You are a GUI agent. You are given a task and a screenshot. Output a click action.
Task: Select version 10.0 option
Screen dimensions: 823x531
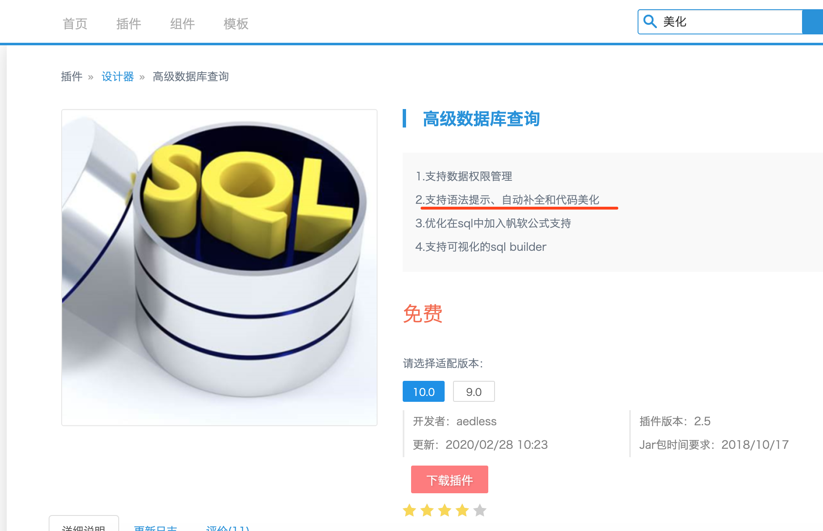click(x=423, y=392)
